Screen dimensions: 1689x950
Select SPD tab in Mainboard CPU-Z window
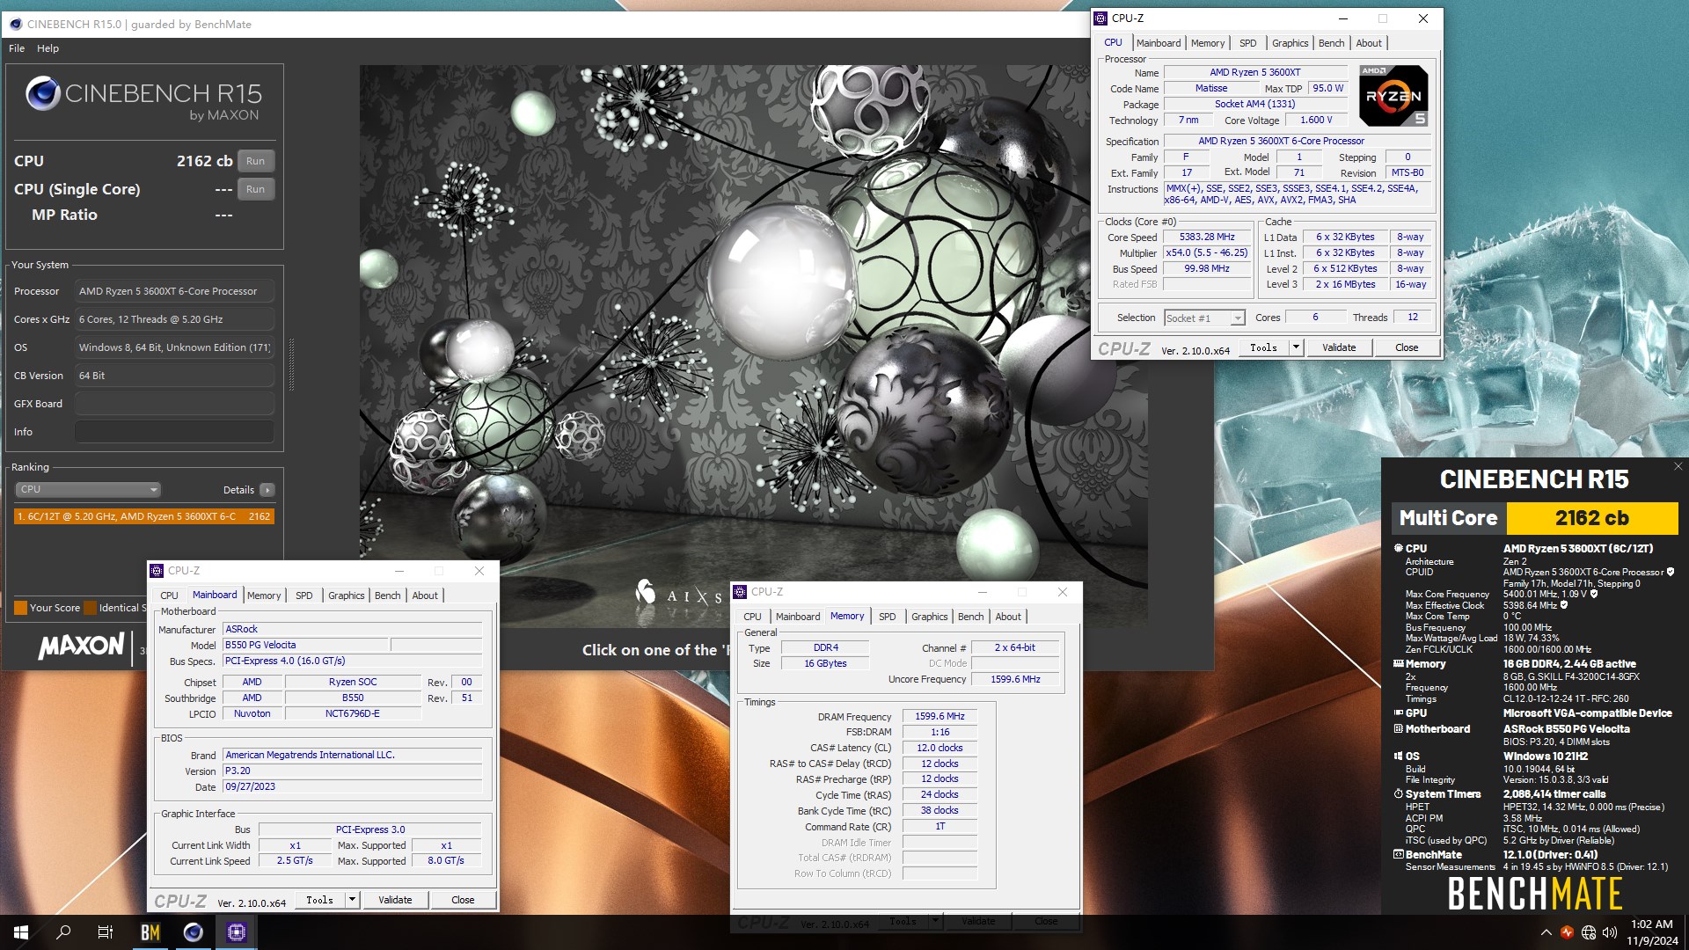click(303, 596)
